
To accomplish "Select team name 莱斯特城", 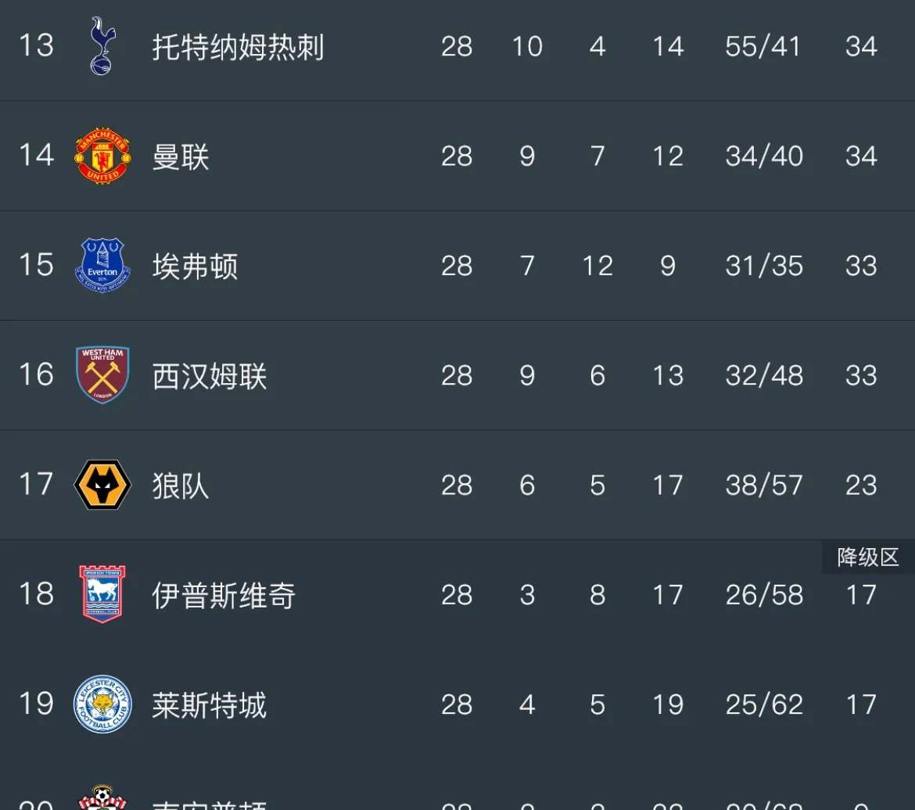I will pos(210,705).
